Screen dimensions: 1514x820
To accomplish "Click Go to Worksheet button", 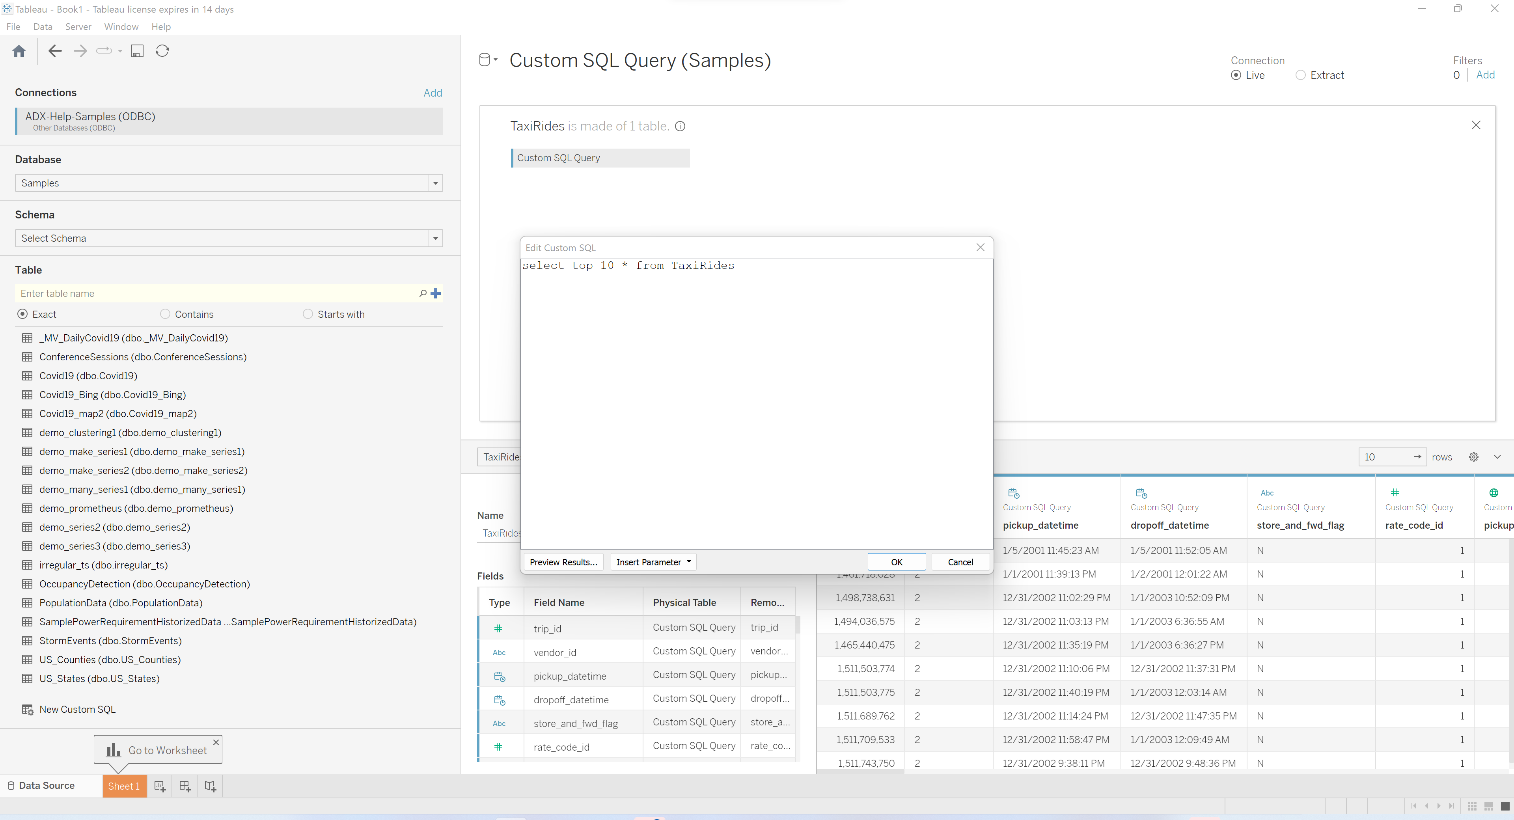I will tap(158, 750).
